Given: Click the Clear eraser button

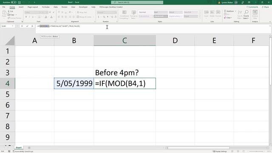Looking at the screenshot, I should point(228,18).
